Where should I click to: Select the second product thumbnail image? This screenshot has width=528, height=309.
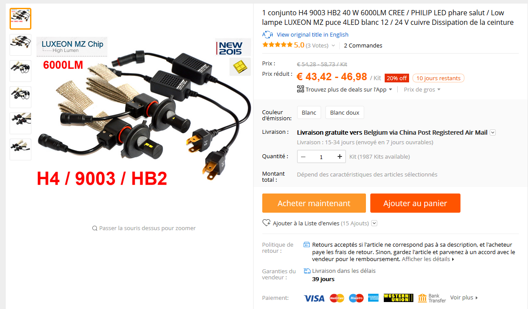click(x=20, y=45)
